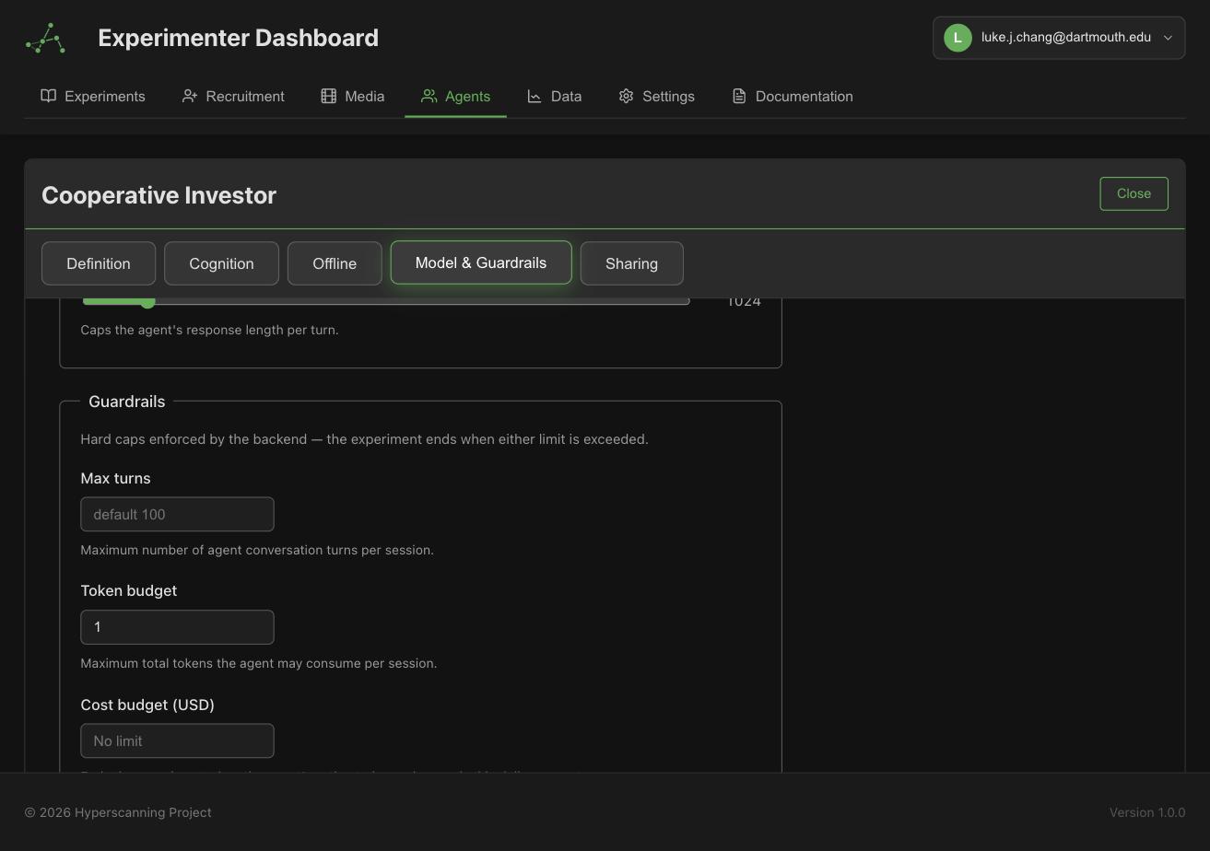Go to the Sharing tab
1210x851 pixels.
(631, 263)
